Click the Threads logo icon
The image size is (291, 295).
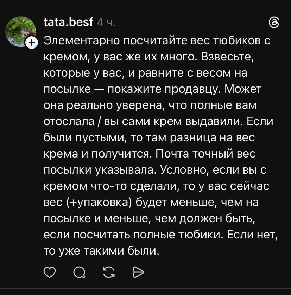click(x=274, y=23)
